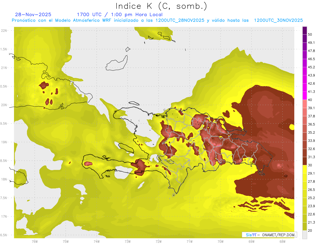
Task: Click the colorbar value "45.2"
Action: (312, 67)
